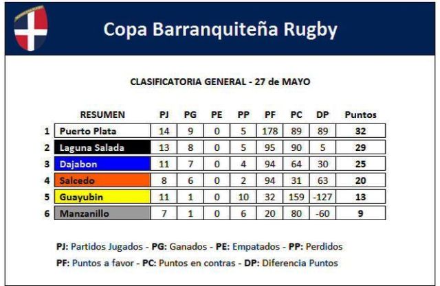Click Puerto Plata's 32 points cell
440x286 pixels.
tap(360, 131)
